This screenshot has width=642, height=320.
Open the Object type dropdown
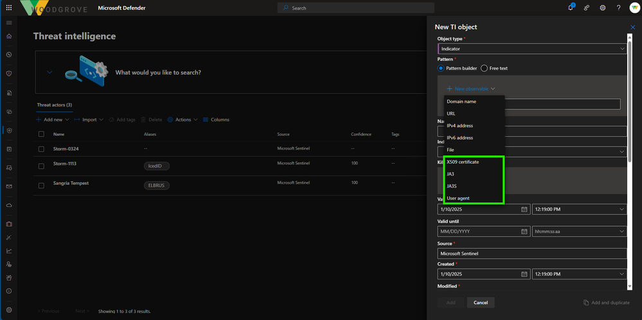pos(532,48)
